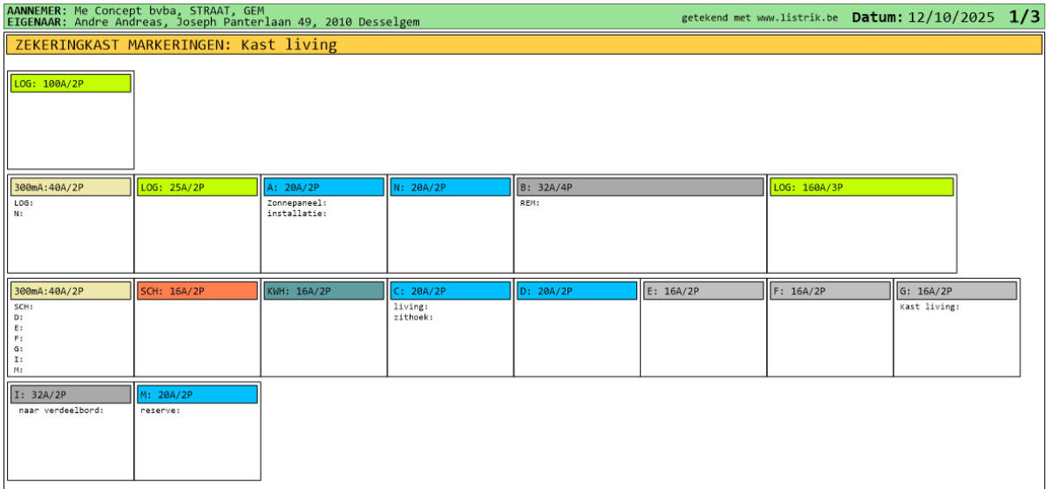Click the M: 20A/2P label
The image size is (1046, 489).
pyautogui.click(x=197, y=395)
